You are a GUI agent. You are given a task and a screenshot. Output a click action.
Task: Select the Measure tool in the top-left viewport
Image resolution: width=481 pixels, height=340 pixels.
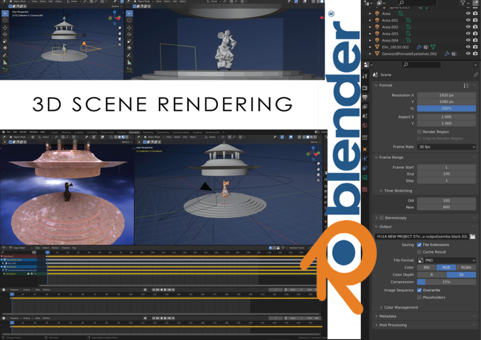pyautogui.click(x=5, y=62)
